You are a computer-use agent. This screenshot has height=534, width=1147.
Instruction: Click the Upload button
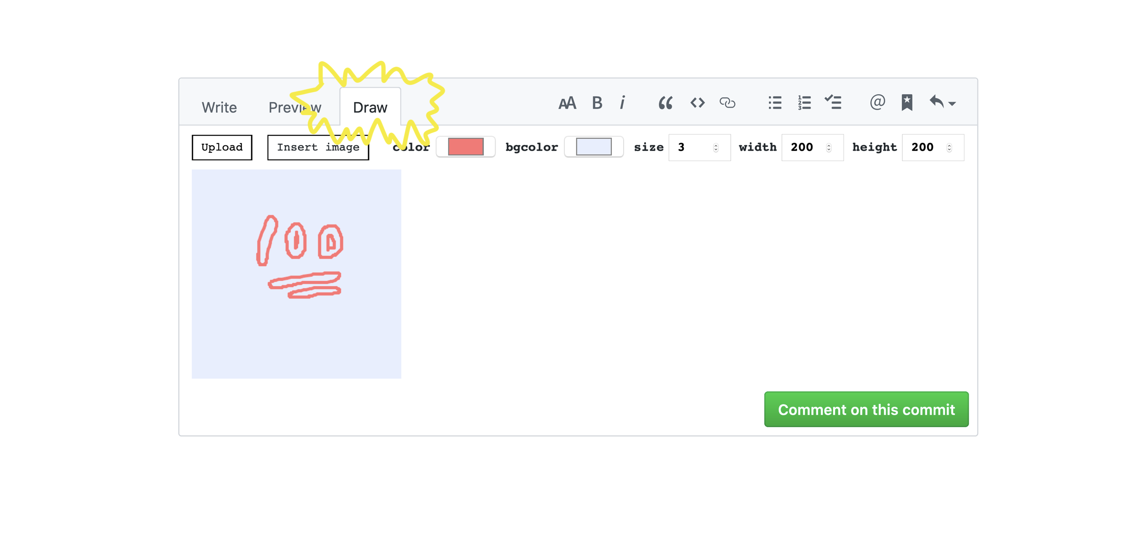[x=222, y=147]
